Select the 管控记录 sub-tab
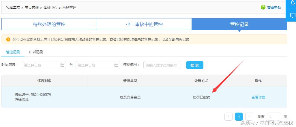 (13, 52)
